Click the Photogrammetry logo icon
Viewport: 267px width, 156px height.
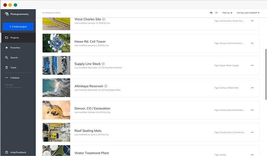[7, 14]
